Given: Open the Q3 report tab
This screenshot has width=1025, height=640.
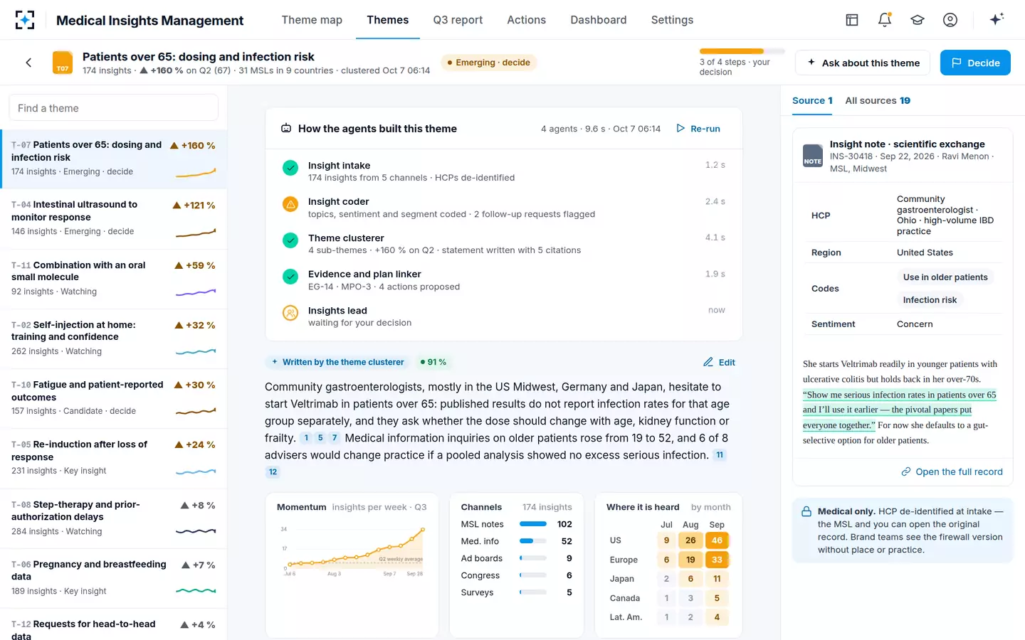Looking at the screenshot, I should pos(458,20).
